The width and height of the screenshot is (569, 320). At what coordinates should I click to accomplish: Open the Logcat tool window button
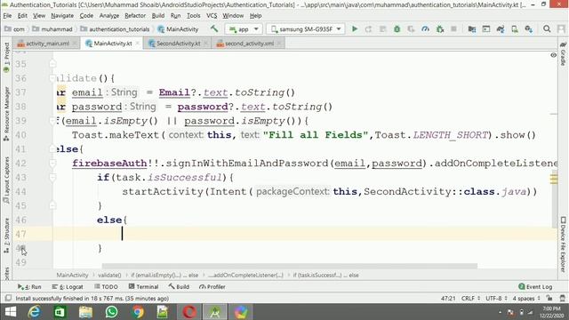point(68,286)
